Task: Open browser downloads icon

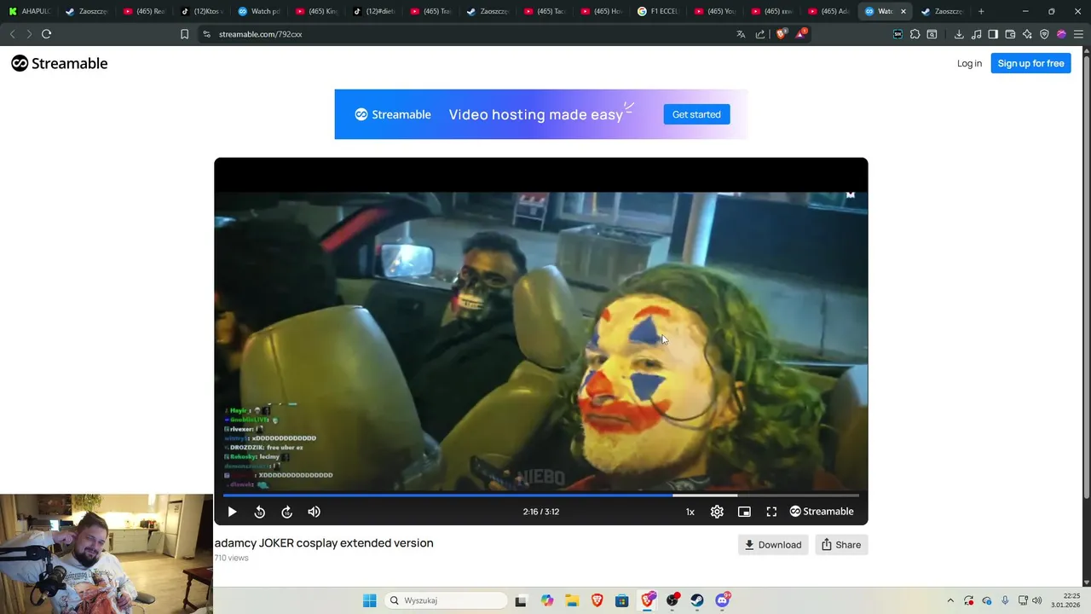Action: coord(959,34)
